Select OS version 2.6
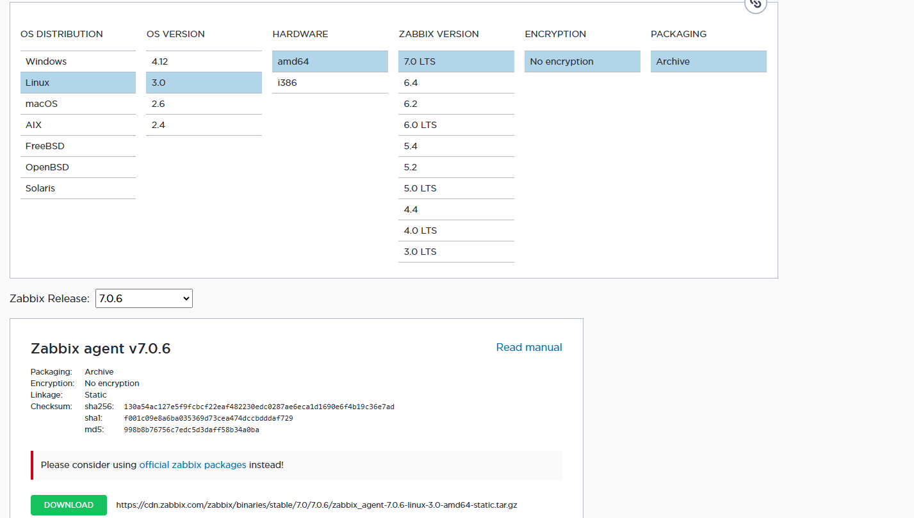Viewport: 914px width, 518px height. click(204, 104)
